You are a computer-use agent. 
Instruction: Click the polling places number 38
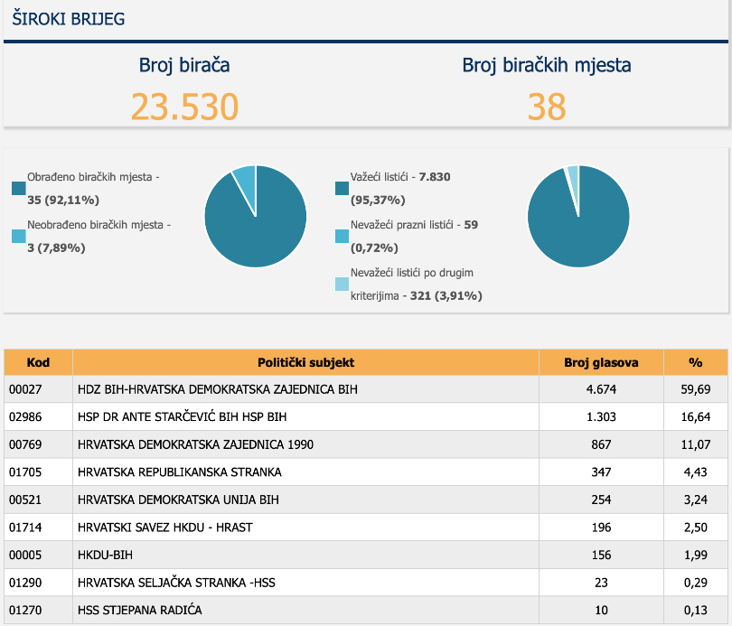pyautogui.click(x=547, y=107)
